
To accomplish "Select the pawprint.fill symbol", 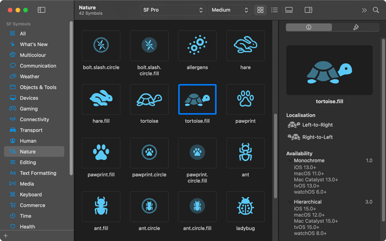I will (101, 153).
